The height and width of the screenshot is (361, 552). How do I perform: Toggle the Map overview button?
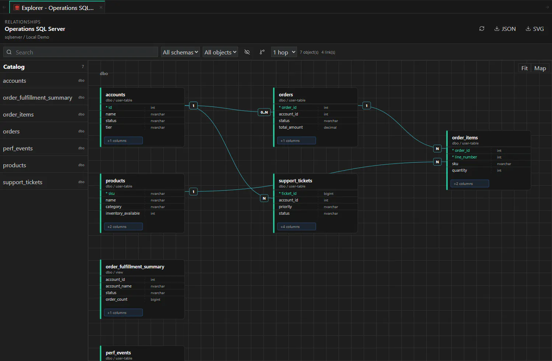click(540, 68)
